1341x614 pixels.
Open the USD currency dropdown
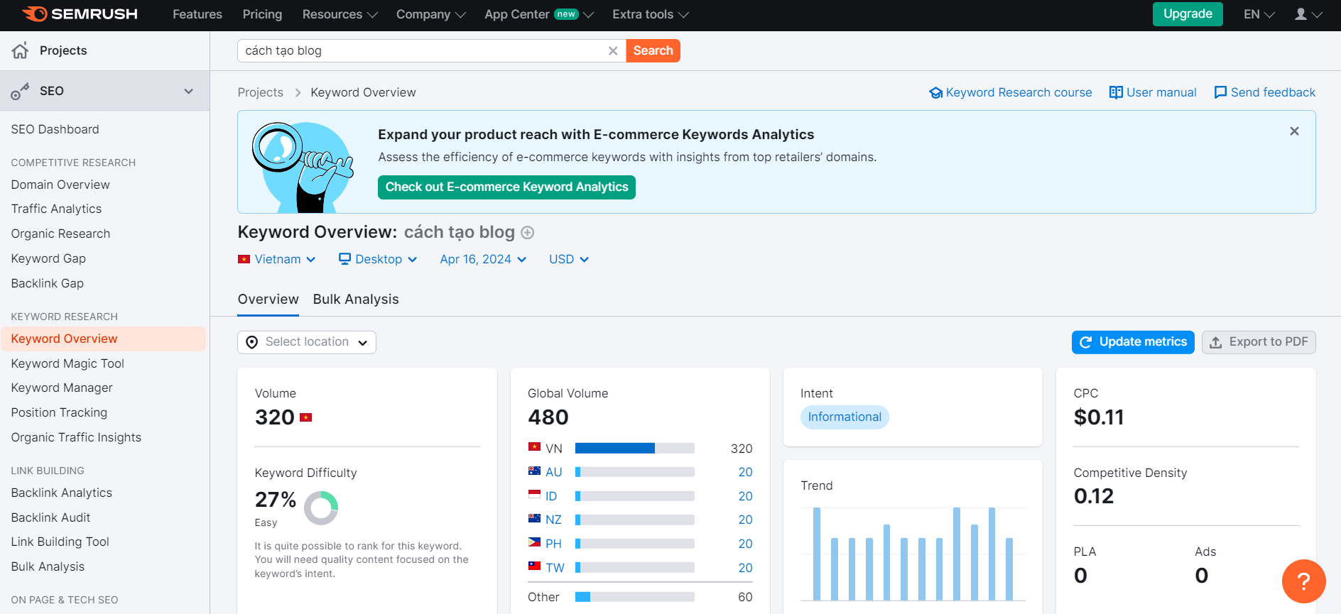tap(569, 259)
